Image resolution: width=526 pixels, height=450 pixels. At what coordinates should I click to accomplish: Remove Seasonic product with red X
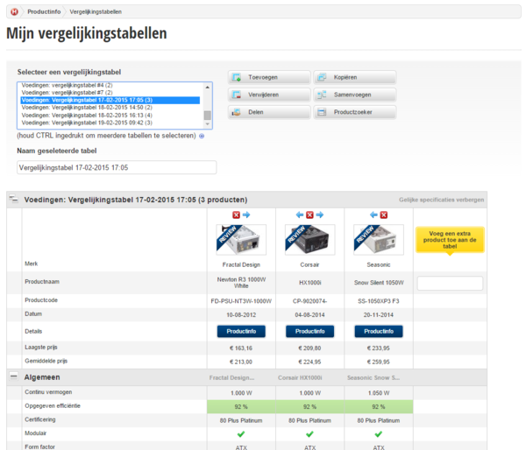384,214
